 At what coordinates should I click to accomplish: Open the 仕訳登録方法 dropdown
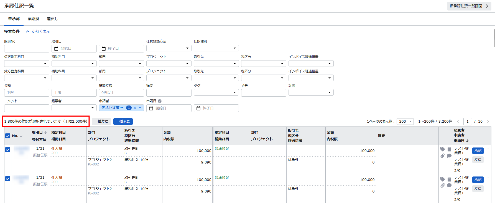[169, 48]
